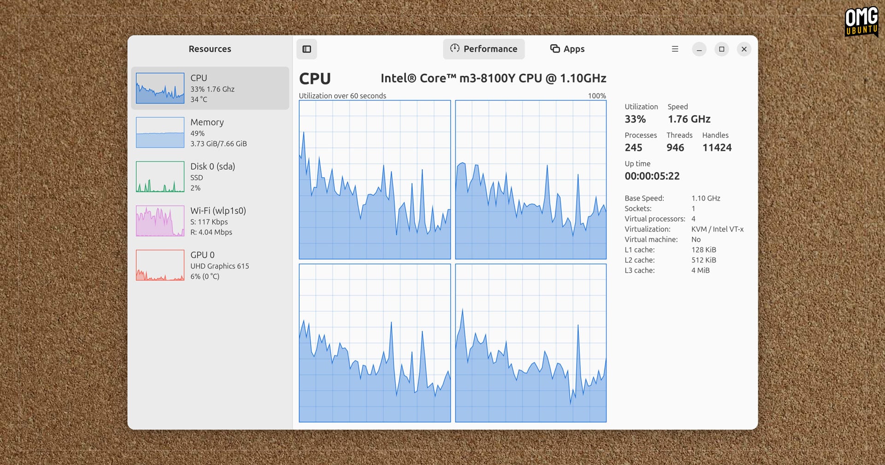Click the Virtual machine value No
The height and width of the screenshot is (465, 885).
click(x=696, y=239)
